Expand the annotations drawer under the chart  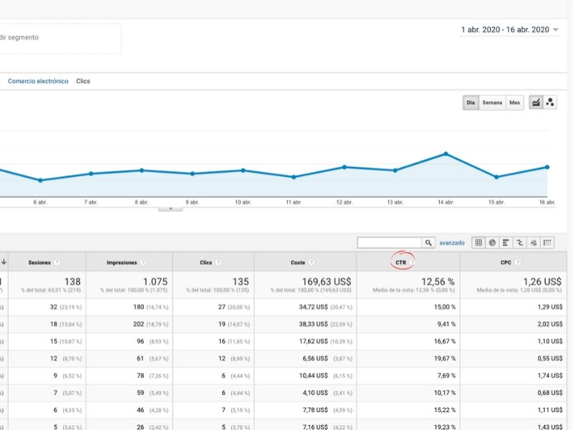pyautogui.click(x=170, y=209)
